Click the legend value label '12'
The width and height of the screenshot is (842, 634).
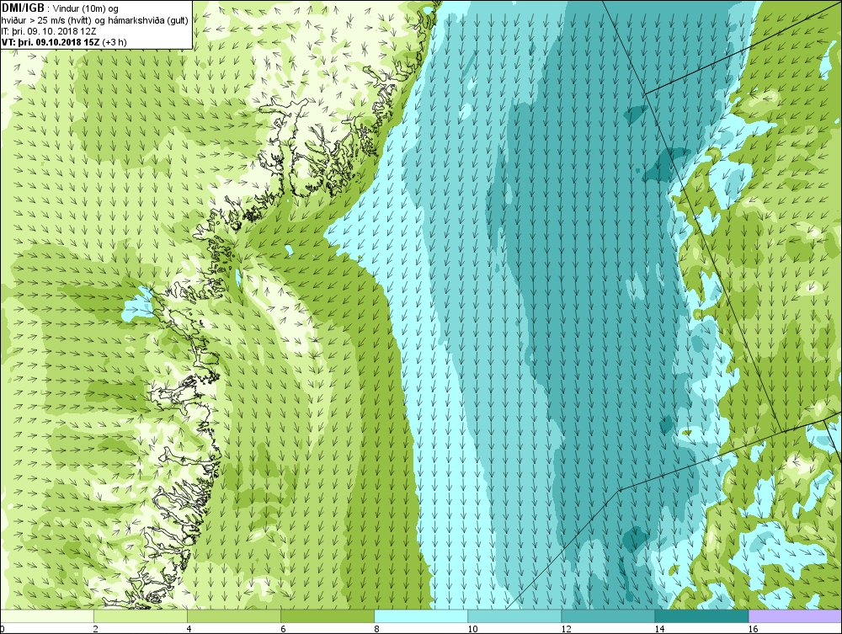point(566,629)
